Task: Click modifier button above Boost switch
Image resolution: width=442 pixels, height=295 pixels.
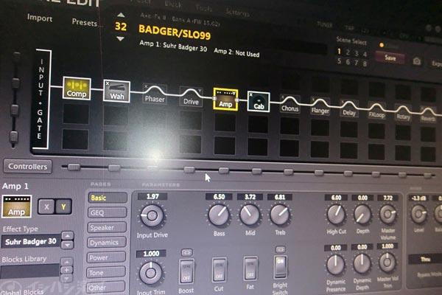Action: 186,252
